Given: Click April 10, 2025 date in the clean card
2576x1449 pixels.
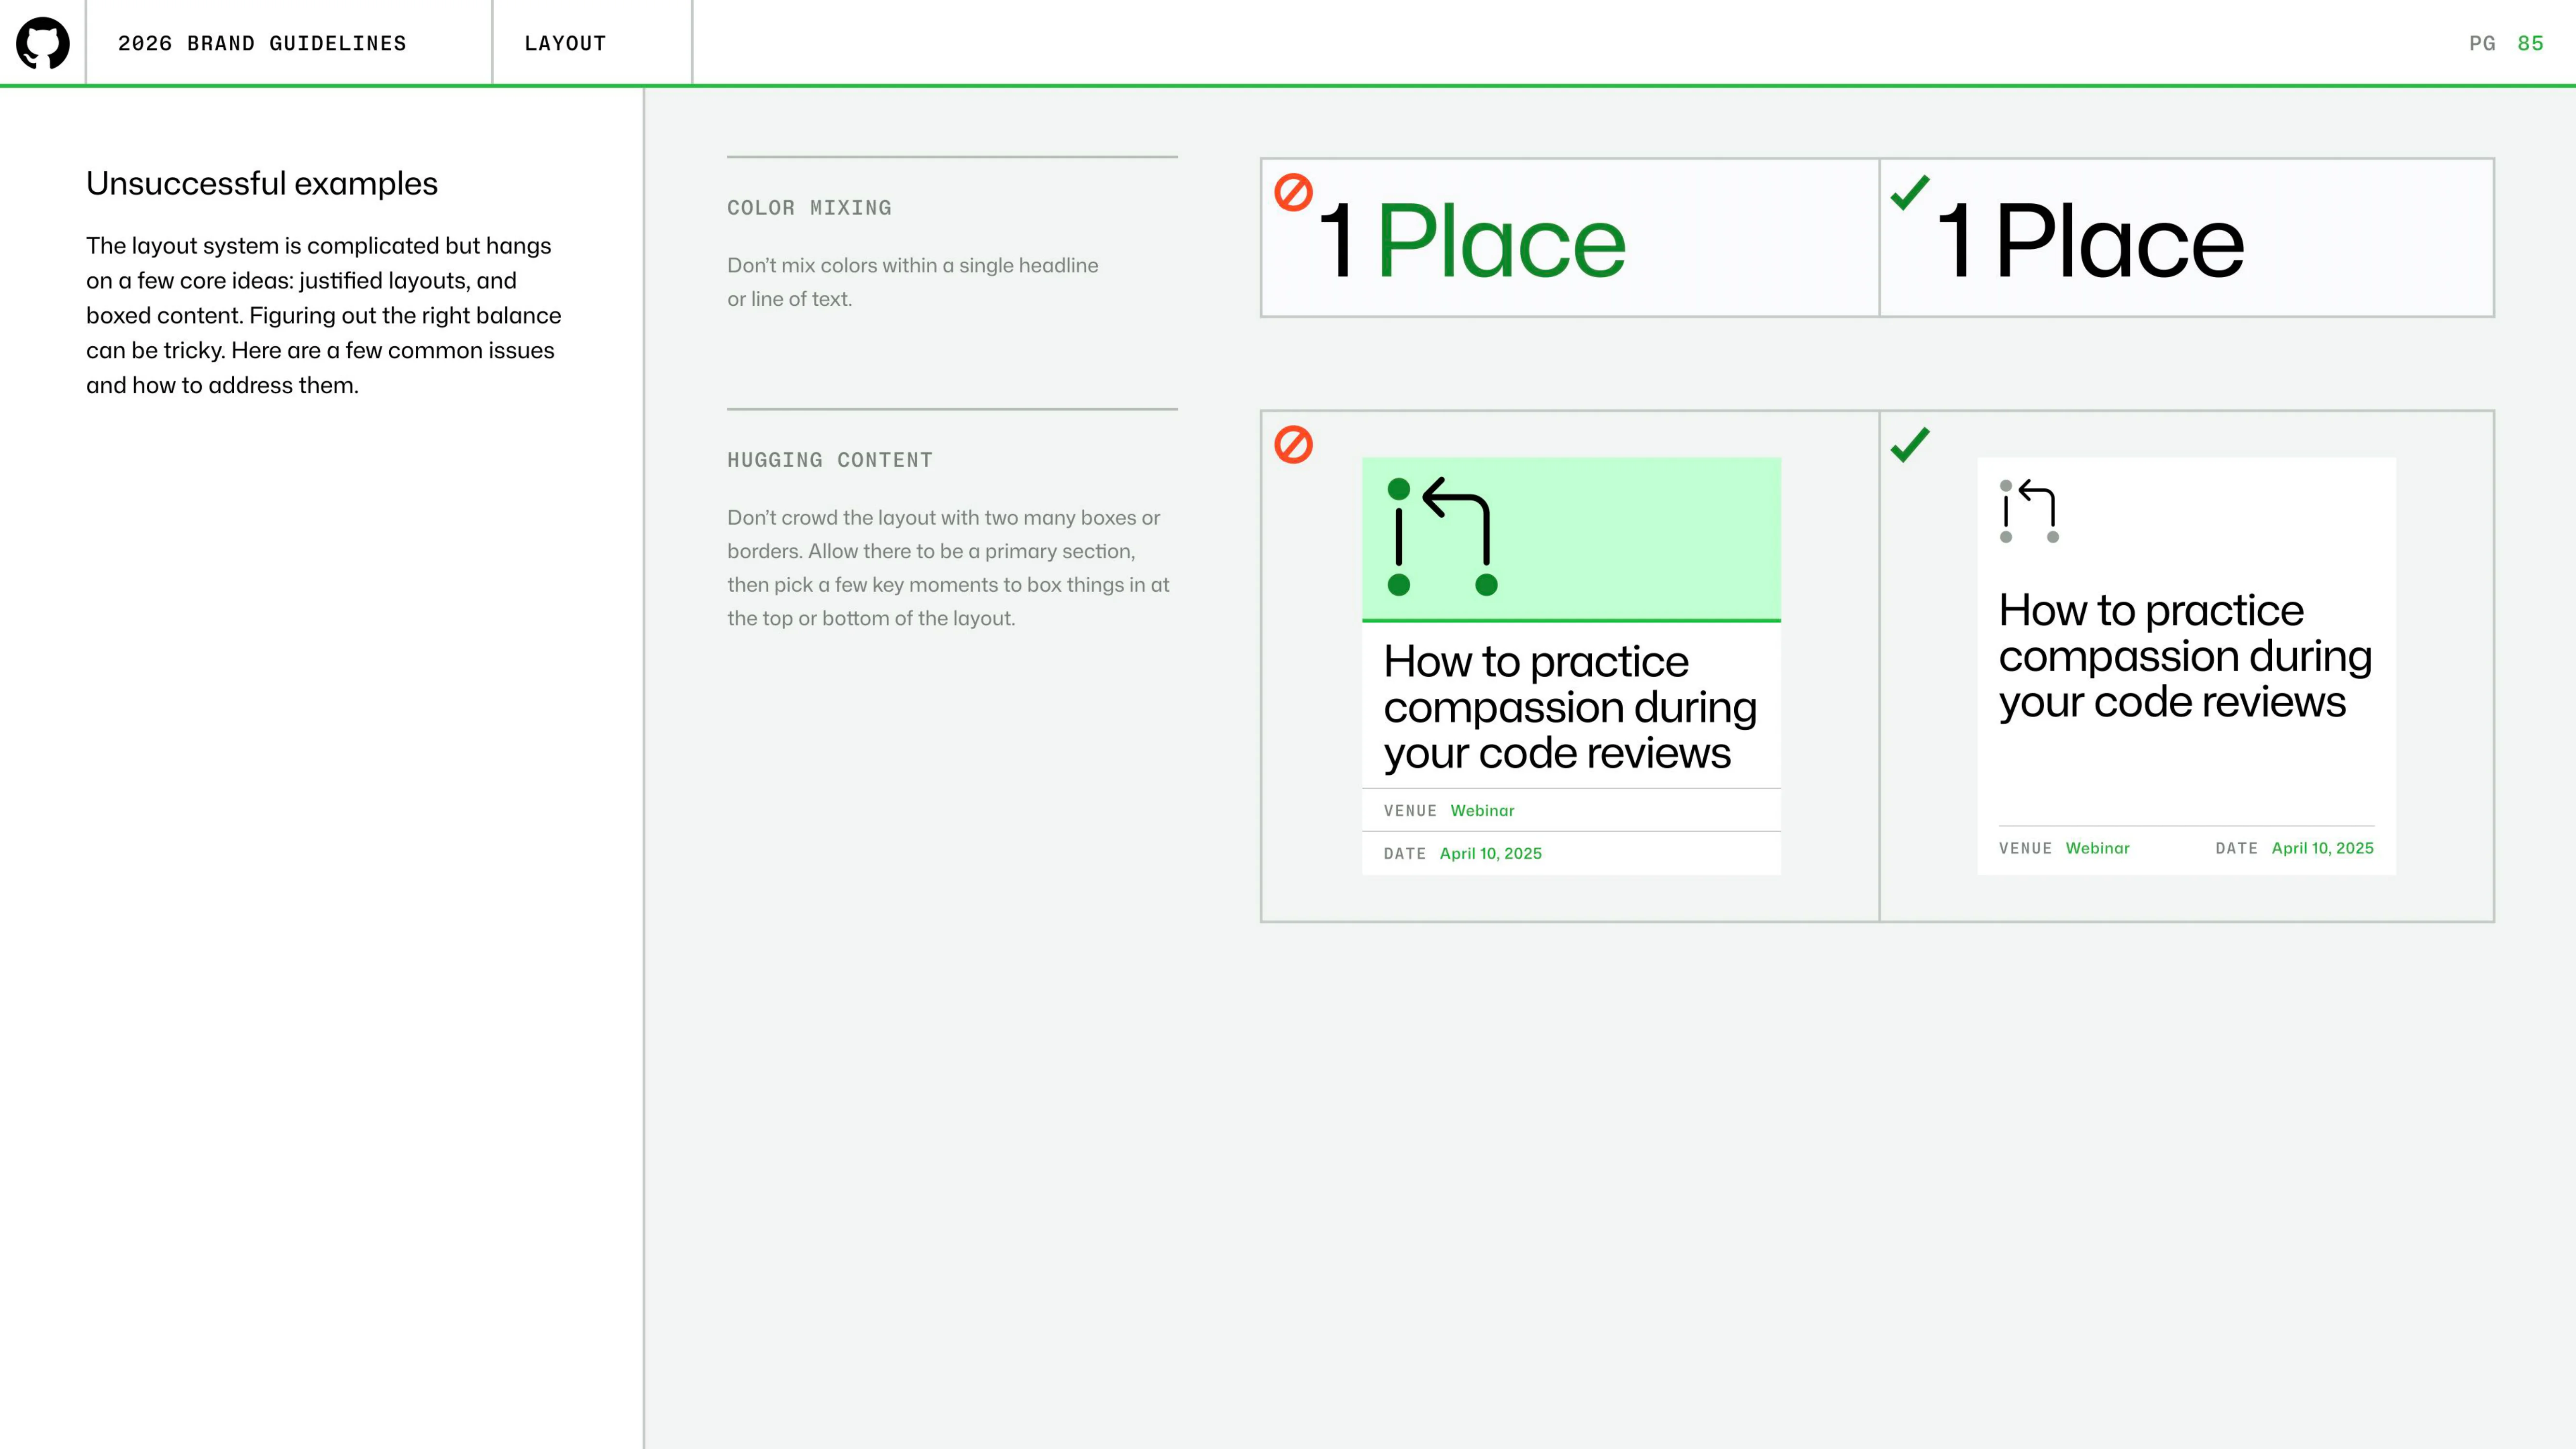Looking at the screenshot, I should (x=2322, y=848).
